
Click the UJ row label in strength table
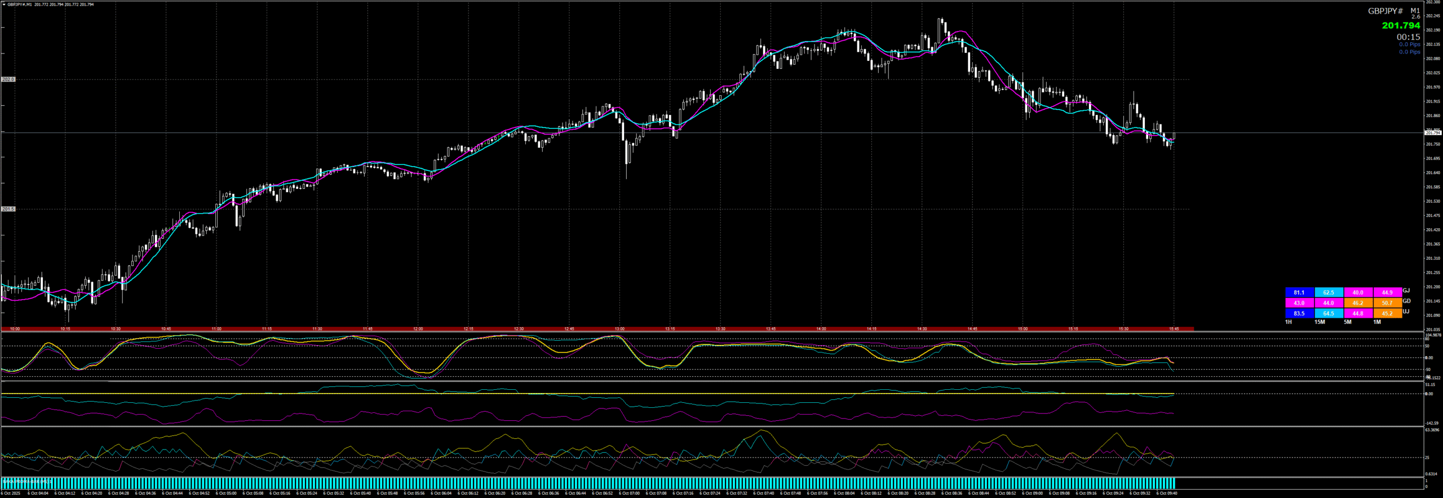[1406, 312]
